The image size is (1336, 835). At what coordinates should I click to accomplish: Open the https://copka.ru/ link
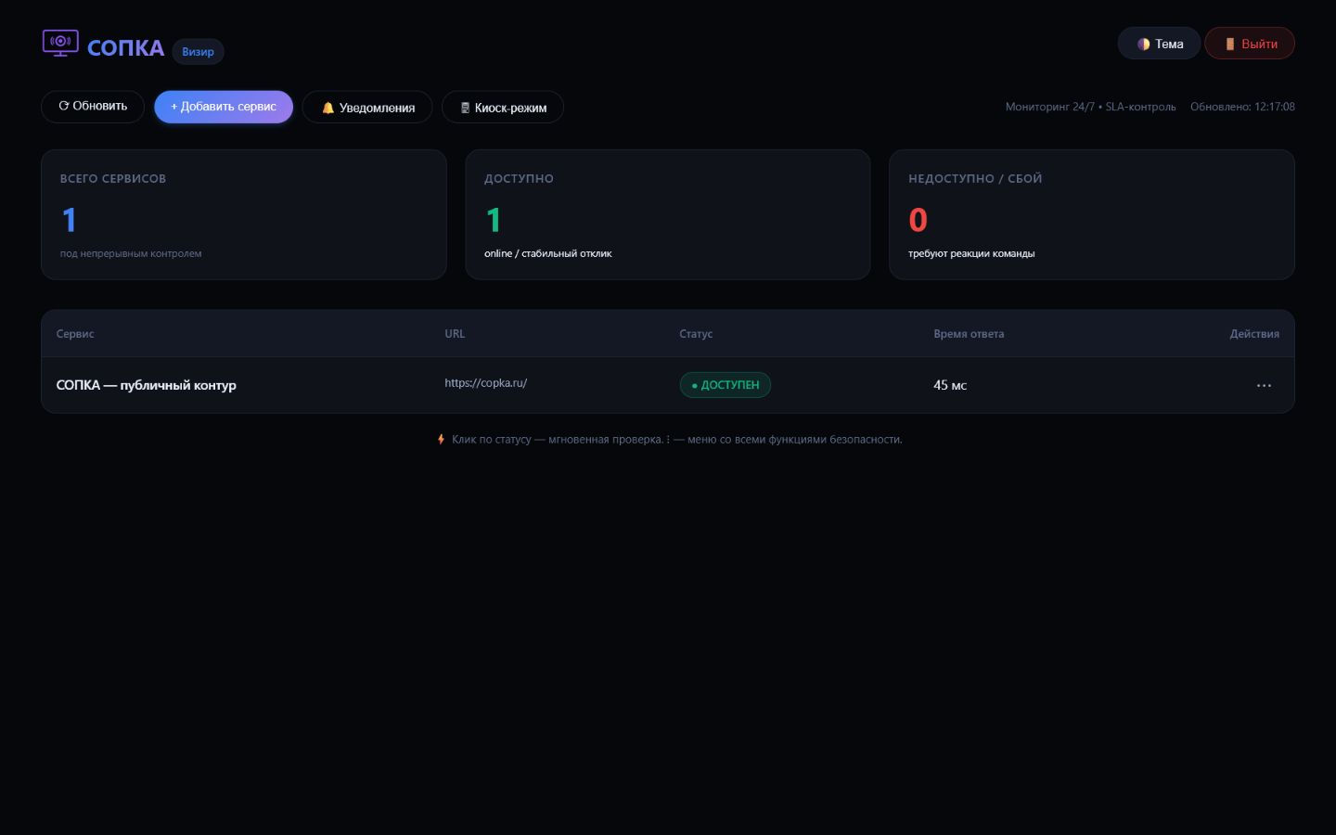[x=485, y=382]
